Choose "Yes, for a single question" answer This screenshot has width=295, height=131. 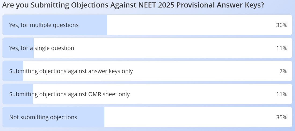(x=42, y=48)
